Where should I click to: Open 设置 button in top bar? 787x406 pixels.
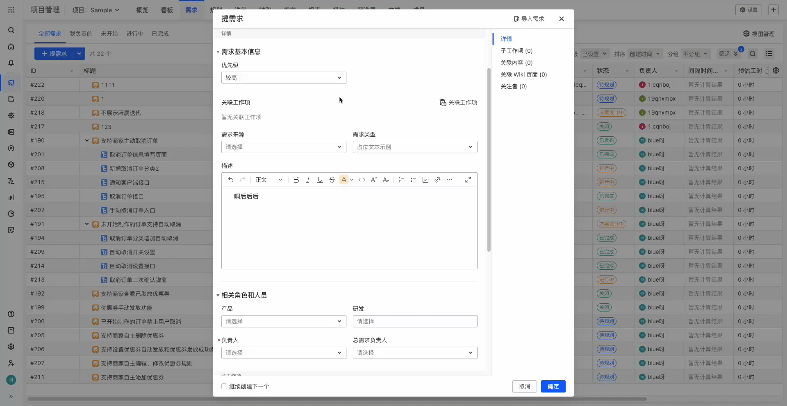point(748,10)
